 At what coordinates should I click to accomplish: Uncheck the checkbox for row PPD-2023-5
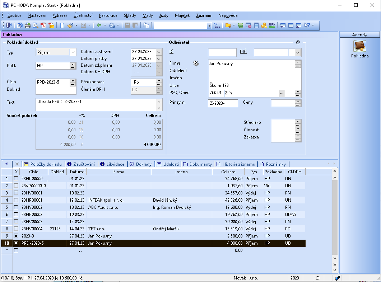(16, 243)
